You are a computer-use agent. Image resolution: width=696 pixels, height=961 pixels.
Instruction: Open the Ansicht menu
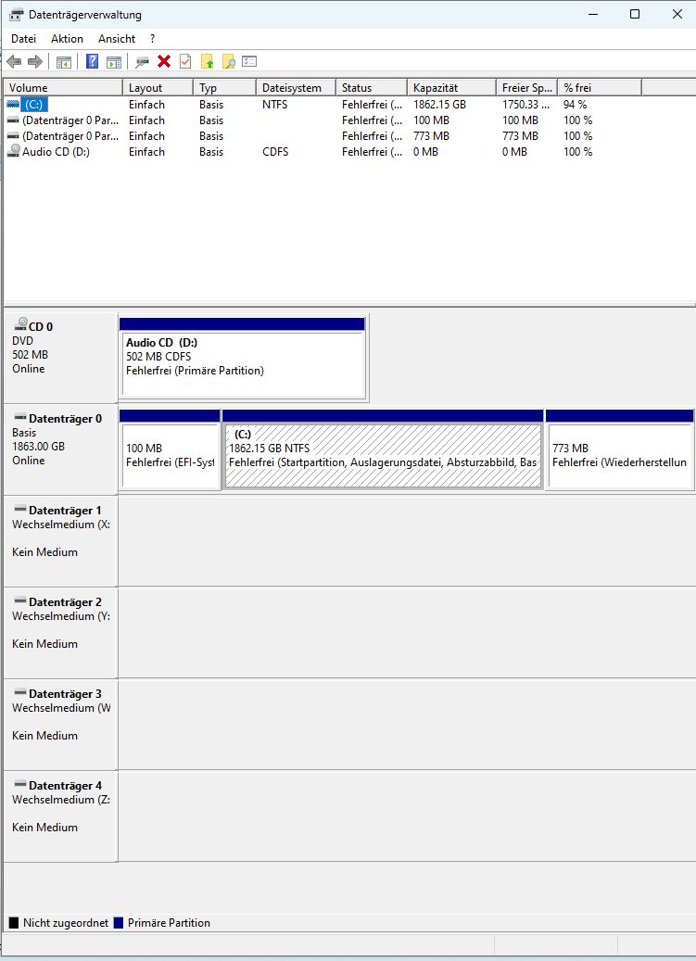point(117,39)
